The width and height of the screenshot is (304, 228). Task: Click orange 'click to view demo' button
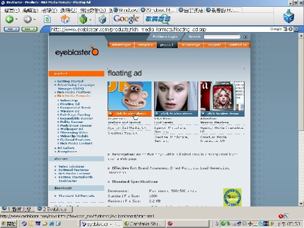tap(130, 114)
